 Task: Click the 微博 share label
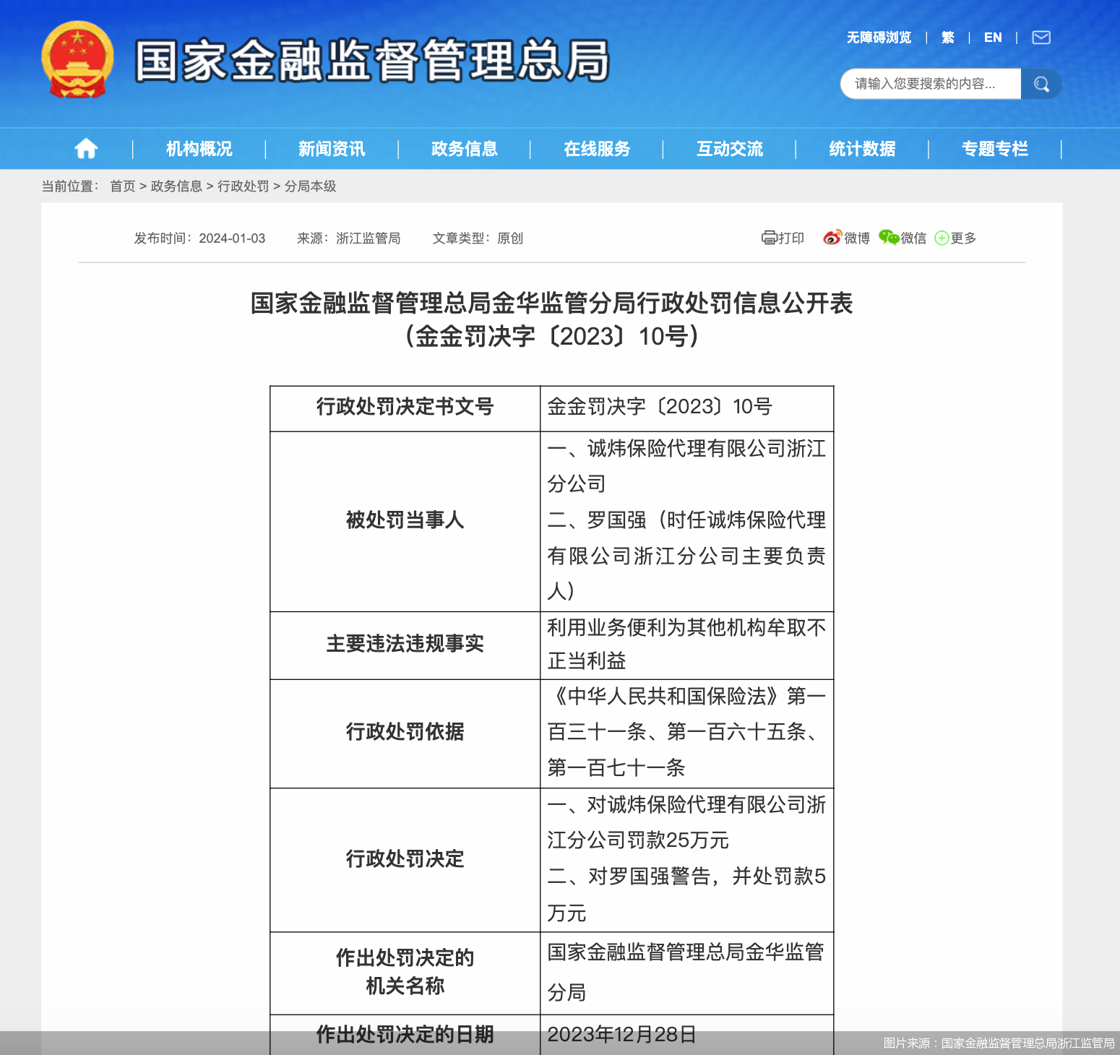point(857,238)
